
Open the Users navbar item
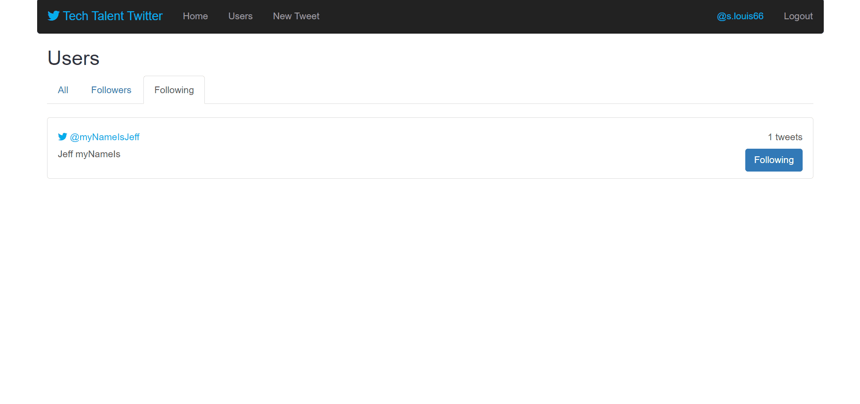241,16
